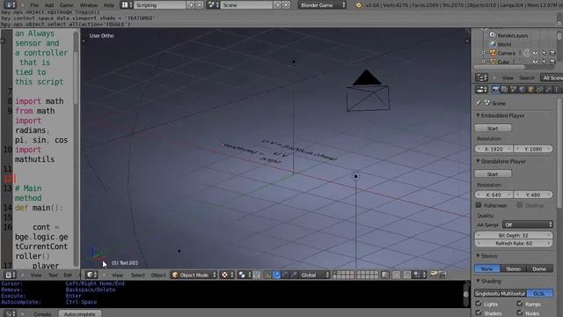
Task: Delete the Scripting screen layout
Action: coord(200,5)
